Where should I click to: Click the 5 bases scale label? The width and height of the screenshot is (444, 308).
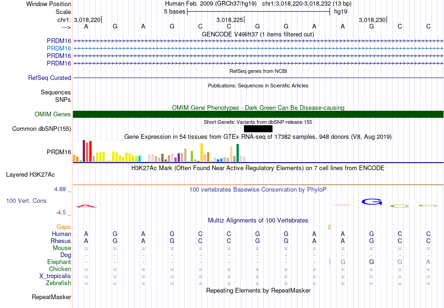point(174,12)
